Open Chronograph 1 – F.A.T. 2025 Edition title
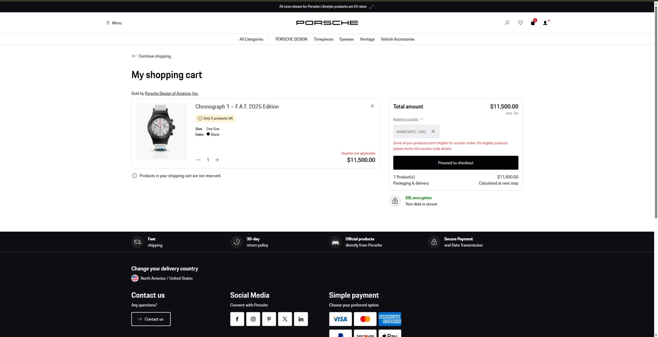 [237, 107]
